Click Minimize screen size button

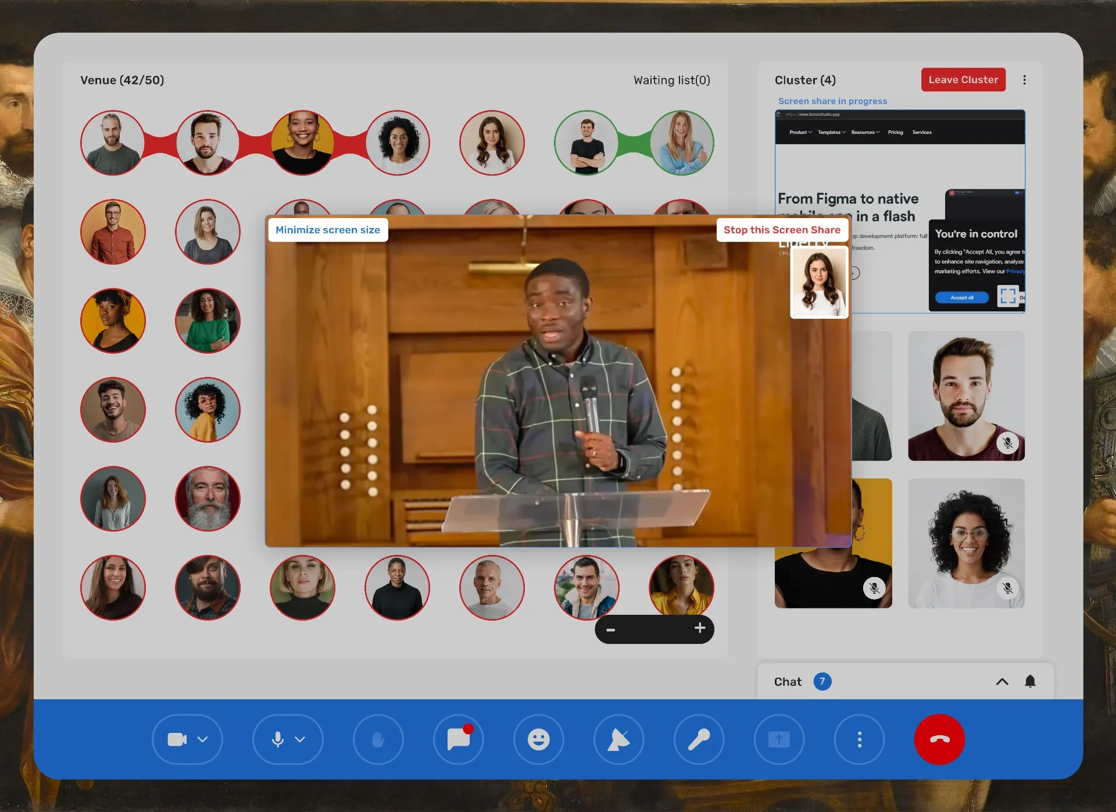(x=328, y=230)
